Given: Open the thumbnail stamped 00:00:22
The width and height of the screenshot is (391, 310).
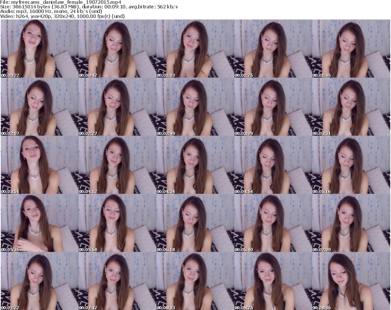Looking at the screenshot, I should click(40, 49).
